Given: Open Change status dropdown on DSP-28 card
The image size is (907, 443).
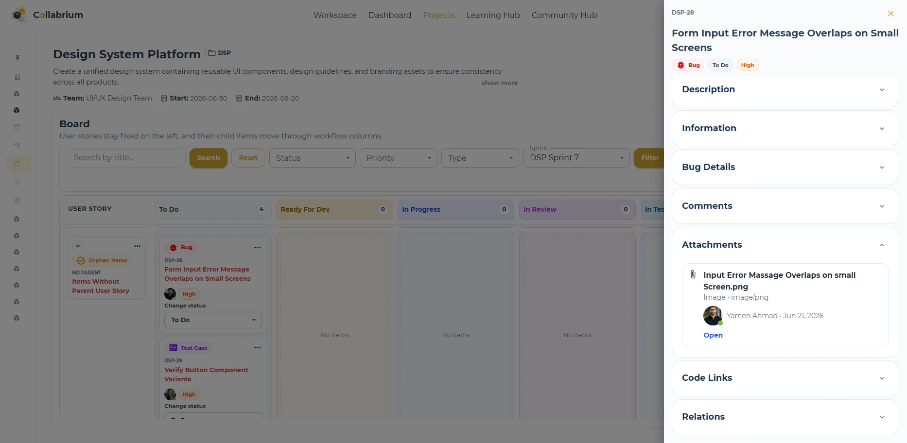Looking at the screenshot, I should 213,320.
